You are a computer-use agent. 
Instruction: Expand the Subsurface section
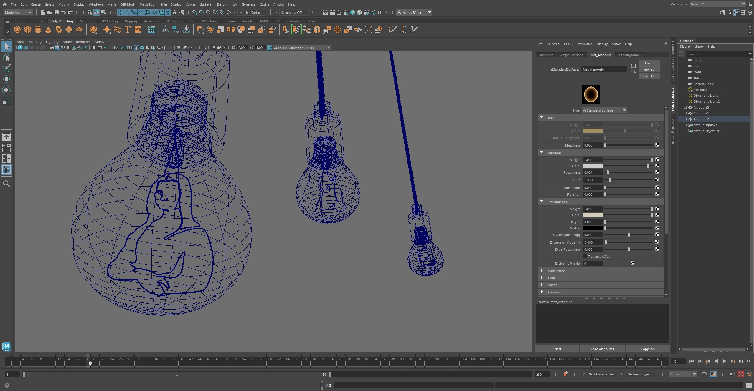542,271
